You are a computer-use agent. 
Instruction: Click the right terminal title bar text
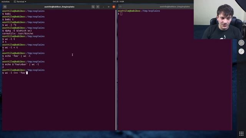point(175,7)
